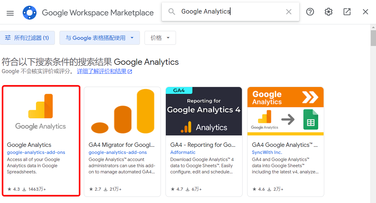
Task: Open the all filters (1) button
Action: pyautogui.click(x=27, y=38)
